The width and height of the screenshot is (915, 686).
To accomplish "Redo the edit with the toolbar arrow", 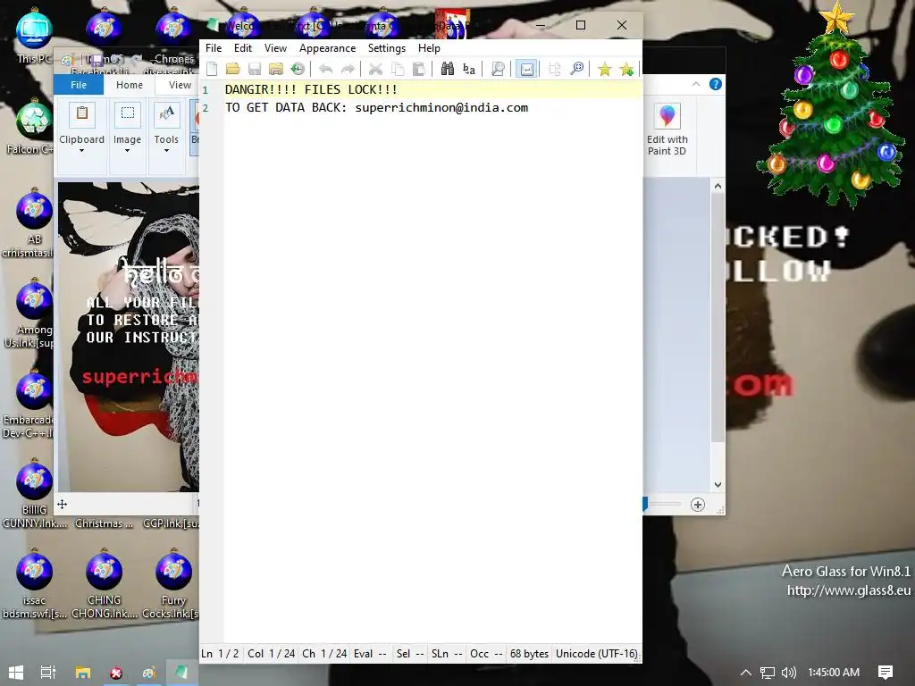I will click(348, 69).
